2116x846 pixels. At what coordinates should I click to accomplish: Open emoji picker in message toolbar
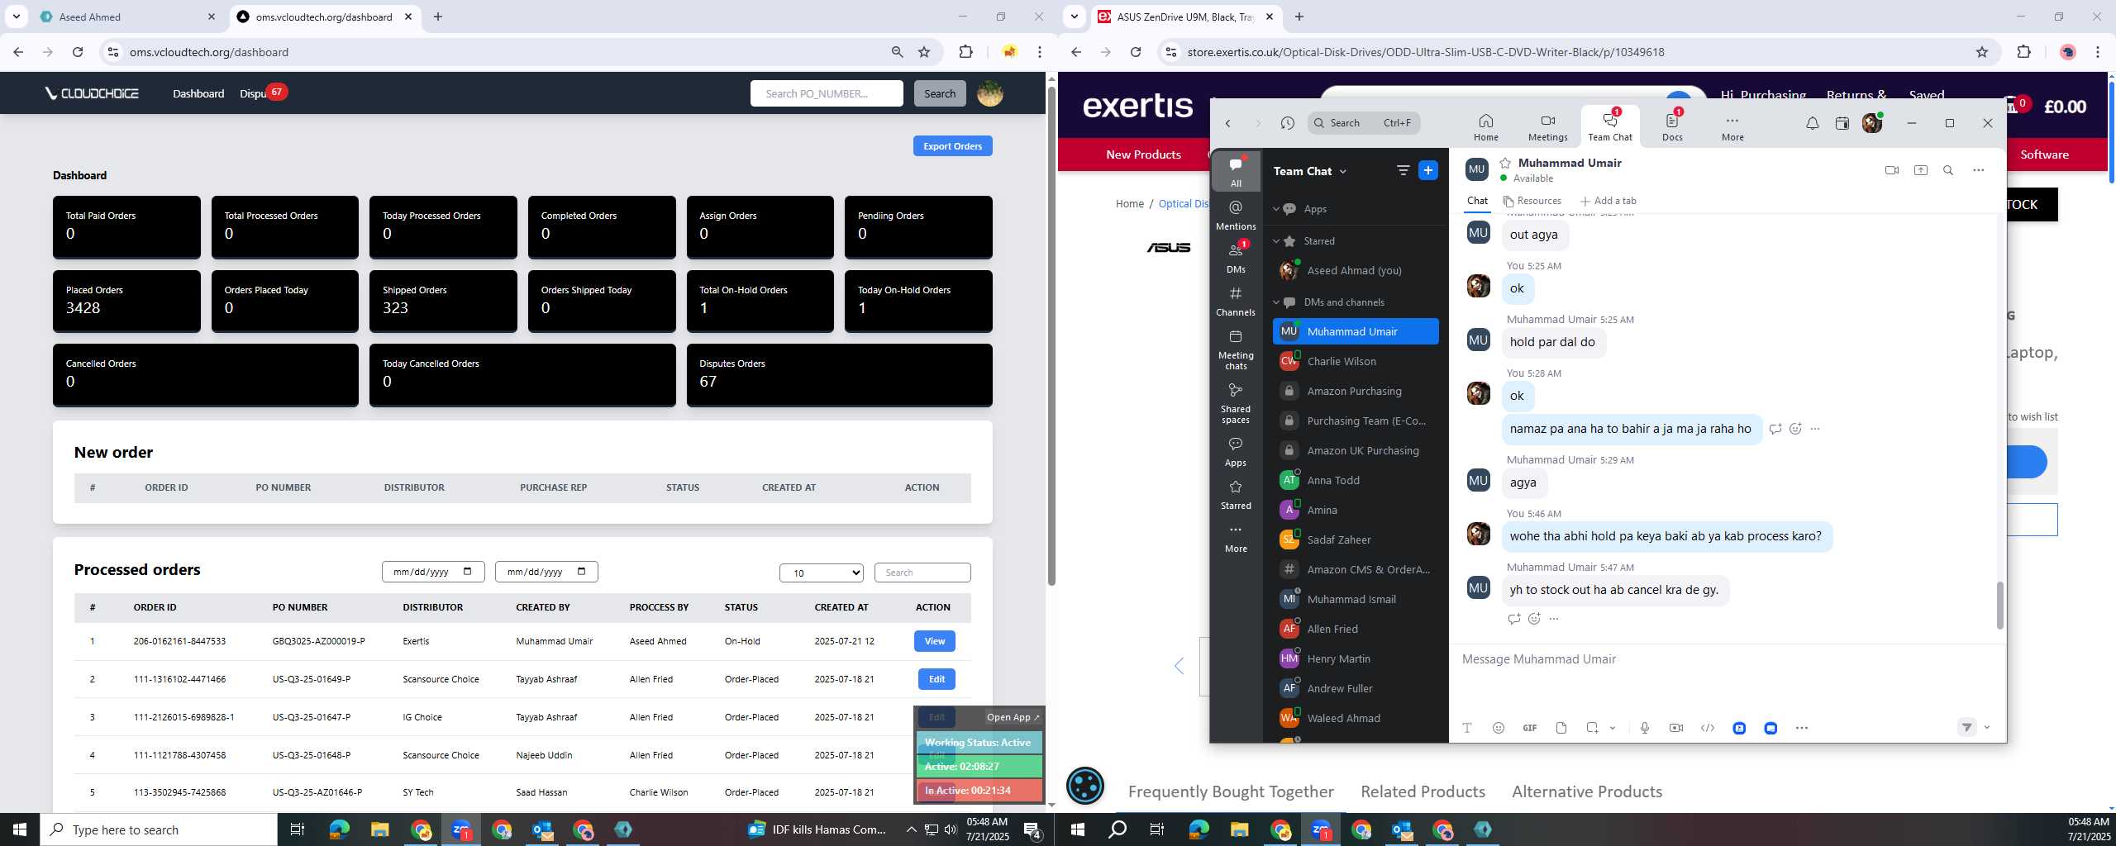click(1498, 728)
